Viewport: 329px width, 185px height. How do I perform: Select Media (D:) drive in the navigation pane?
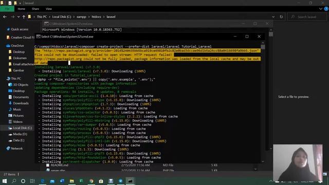click(17, 134)
